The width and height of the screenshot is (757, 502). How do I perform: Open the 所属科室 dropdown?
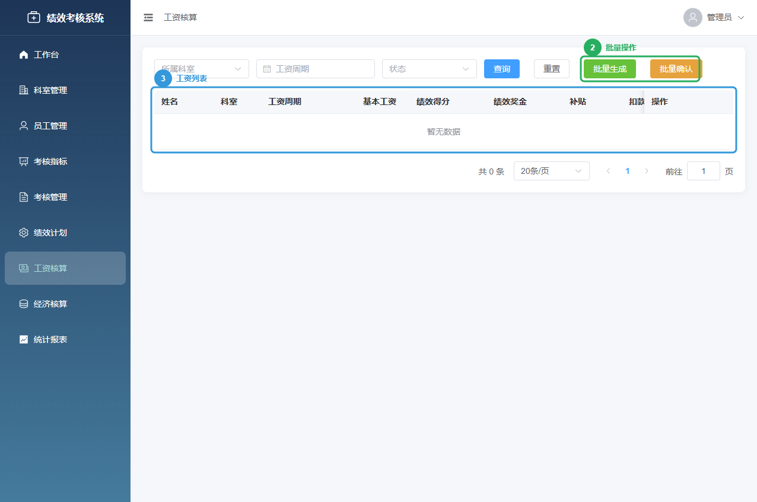pos(201,68)
